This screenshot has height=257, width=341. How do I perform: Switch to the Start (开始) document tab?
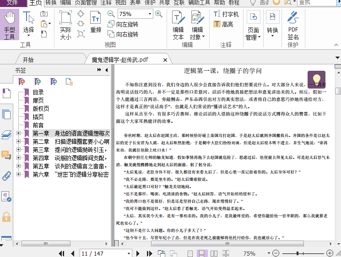(x=28, y=60)
